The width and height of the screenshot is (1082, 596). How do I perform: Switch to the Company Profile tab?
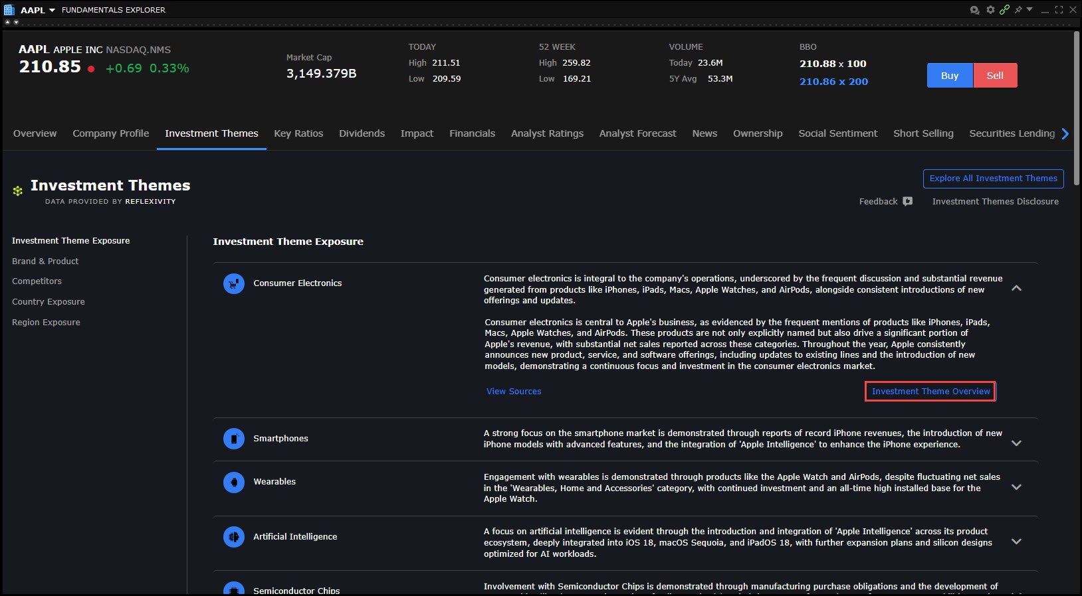[x=111, y=133]
